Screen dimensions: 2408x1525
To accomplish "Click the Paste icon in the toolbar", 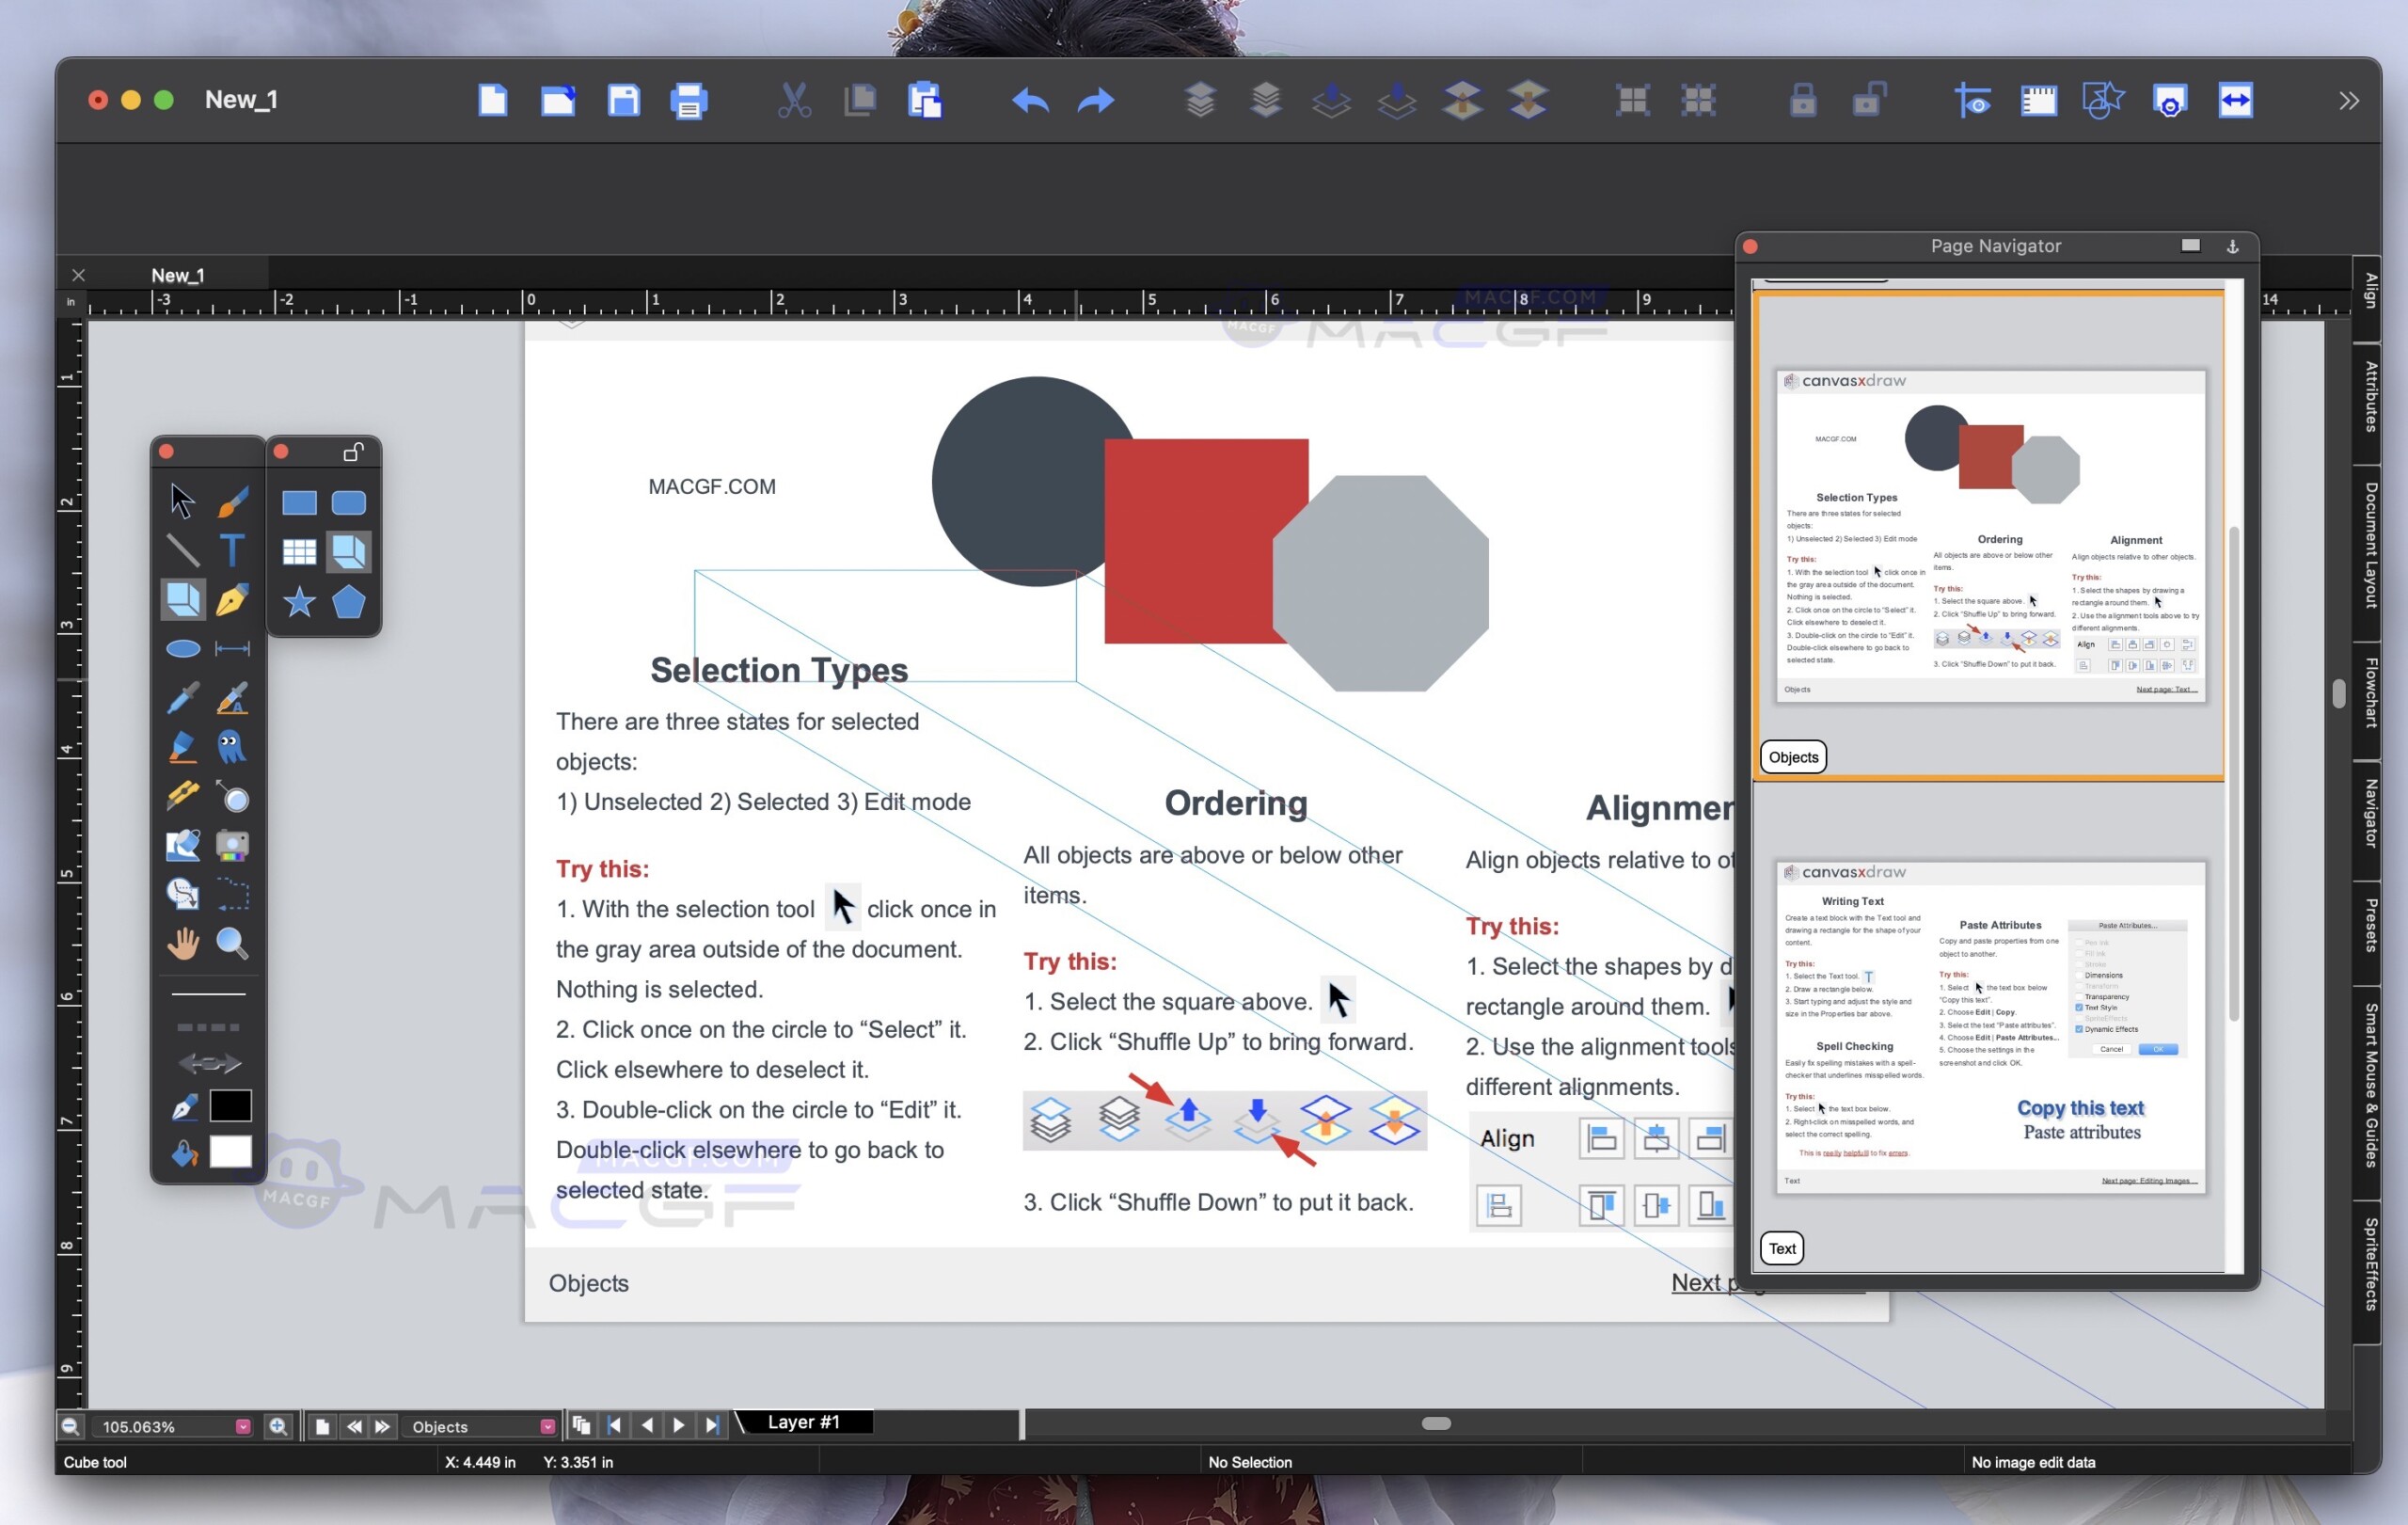I will 925,100.
